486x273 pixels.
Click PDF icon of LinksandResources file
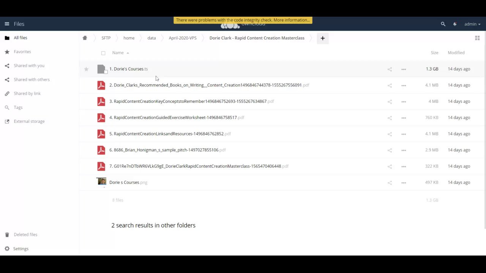(x=101, y=134)
